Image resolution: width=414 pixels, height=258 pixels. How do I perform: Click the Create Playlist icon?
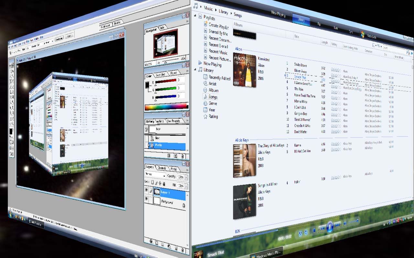click(205, 24)
